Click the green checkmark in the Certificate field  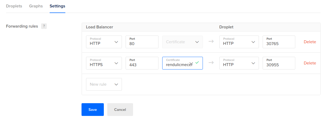(197, 62)
